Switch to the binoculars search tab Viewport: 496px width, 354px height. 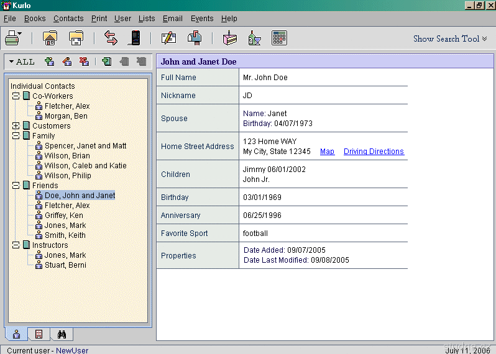[x=62, y=335]
